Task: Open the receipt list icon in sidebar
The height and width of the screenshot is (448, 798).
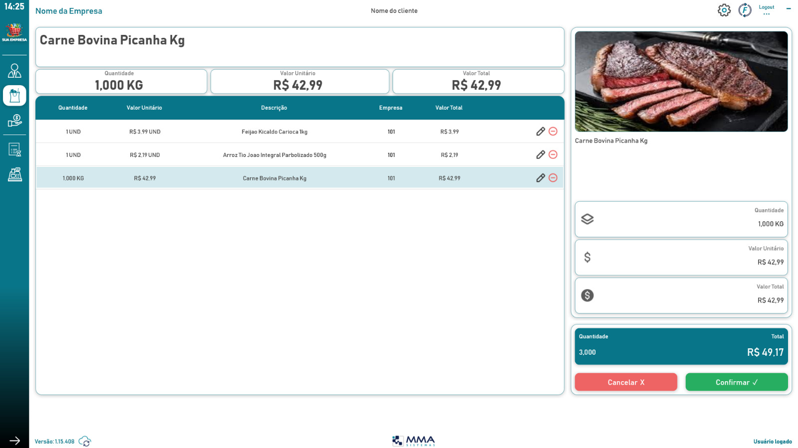Action: click(14, 149)
